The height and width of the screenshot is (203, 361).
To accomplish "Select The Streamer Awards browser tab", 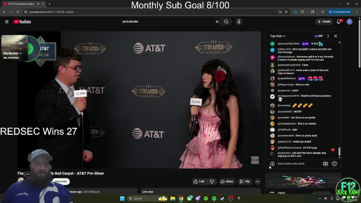I will point(24,4).
